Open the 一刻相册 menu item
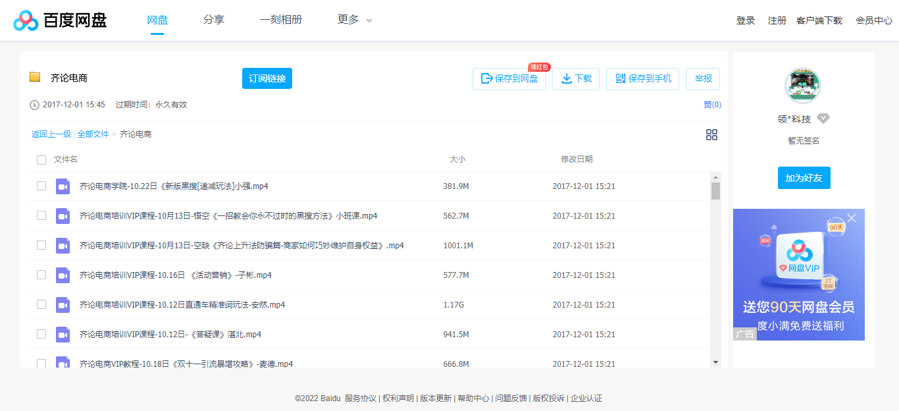 tap(281, 20)
